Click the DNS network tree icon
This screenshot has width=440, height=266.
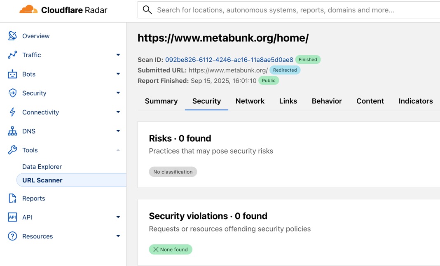(x=12, y=131)
